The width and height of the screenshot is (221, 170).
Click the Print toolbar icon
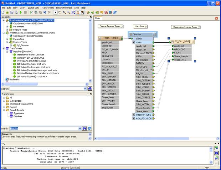(x=16, y=12)
